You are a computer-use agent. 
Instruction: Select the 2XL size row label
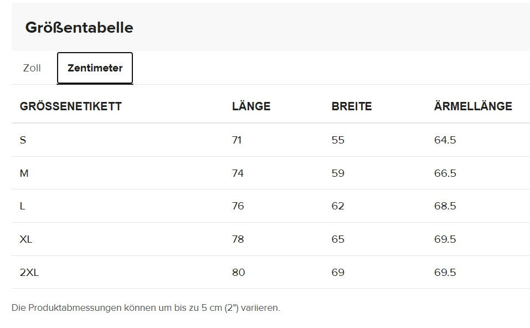pos(29,272)
